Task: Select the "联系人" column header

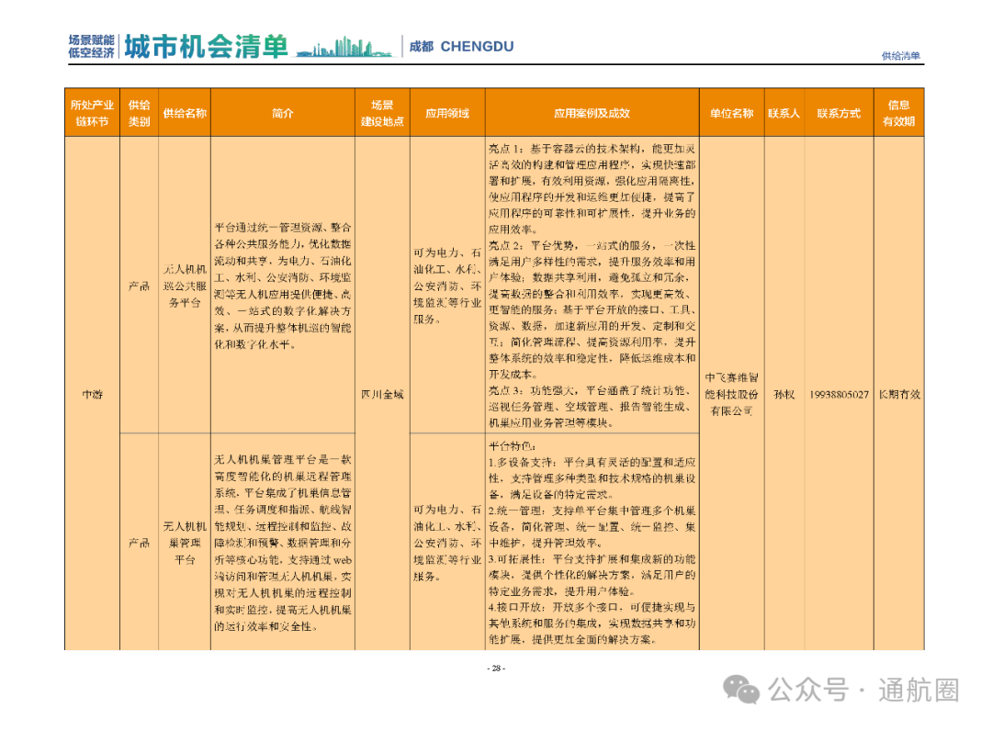Action: pyautogui.click(x=784, y=113)
